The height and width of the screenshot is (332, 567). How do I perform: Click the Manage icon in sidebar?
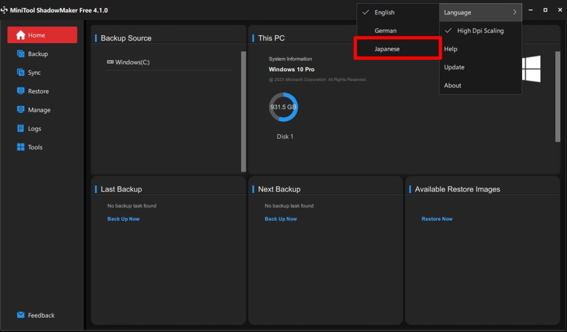pyautogui.click(x=20, y=110)
